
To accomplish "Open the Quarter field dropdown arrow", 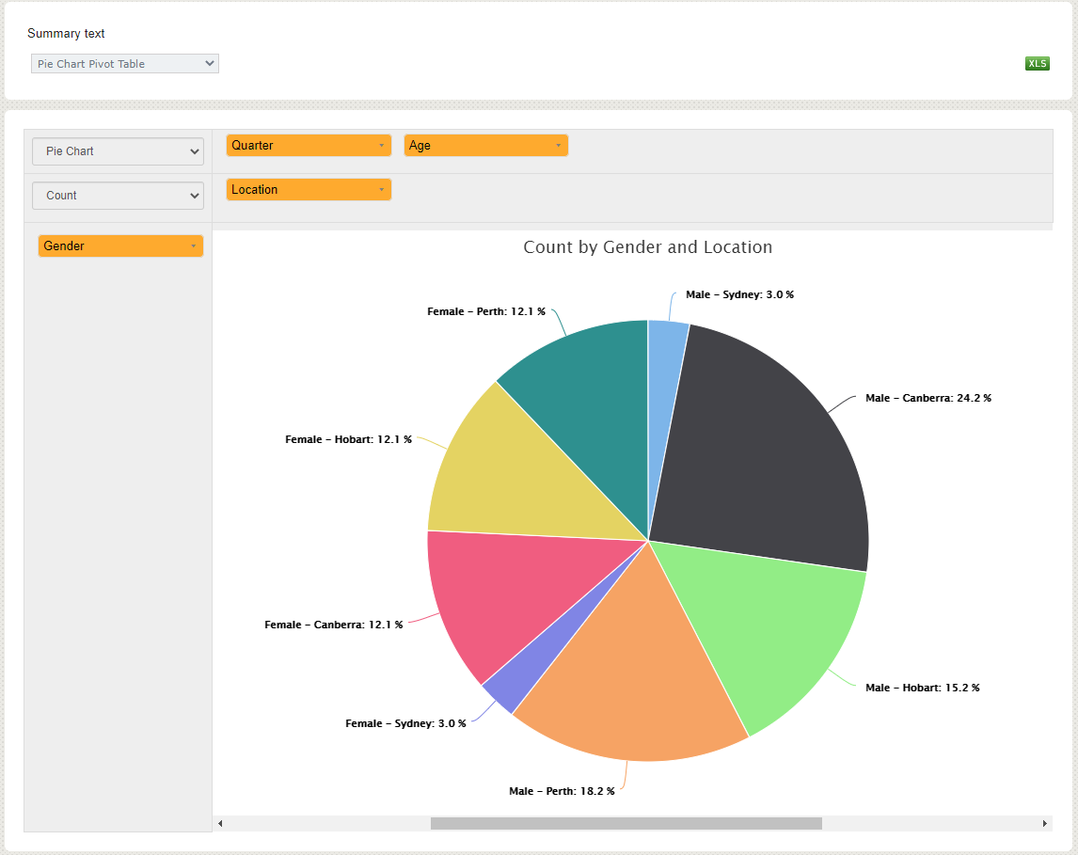I will 382,145.
